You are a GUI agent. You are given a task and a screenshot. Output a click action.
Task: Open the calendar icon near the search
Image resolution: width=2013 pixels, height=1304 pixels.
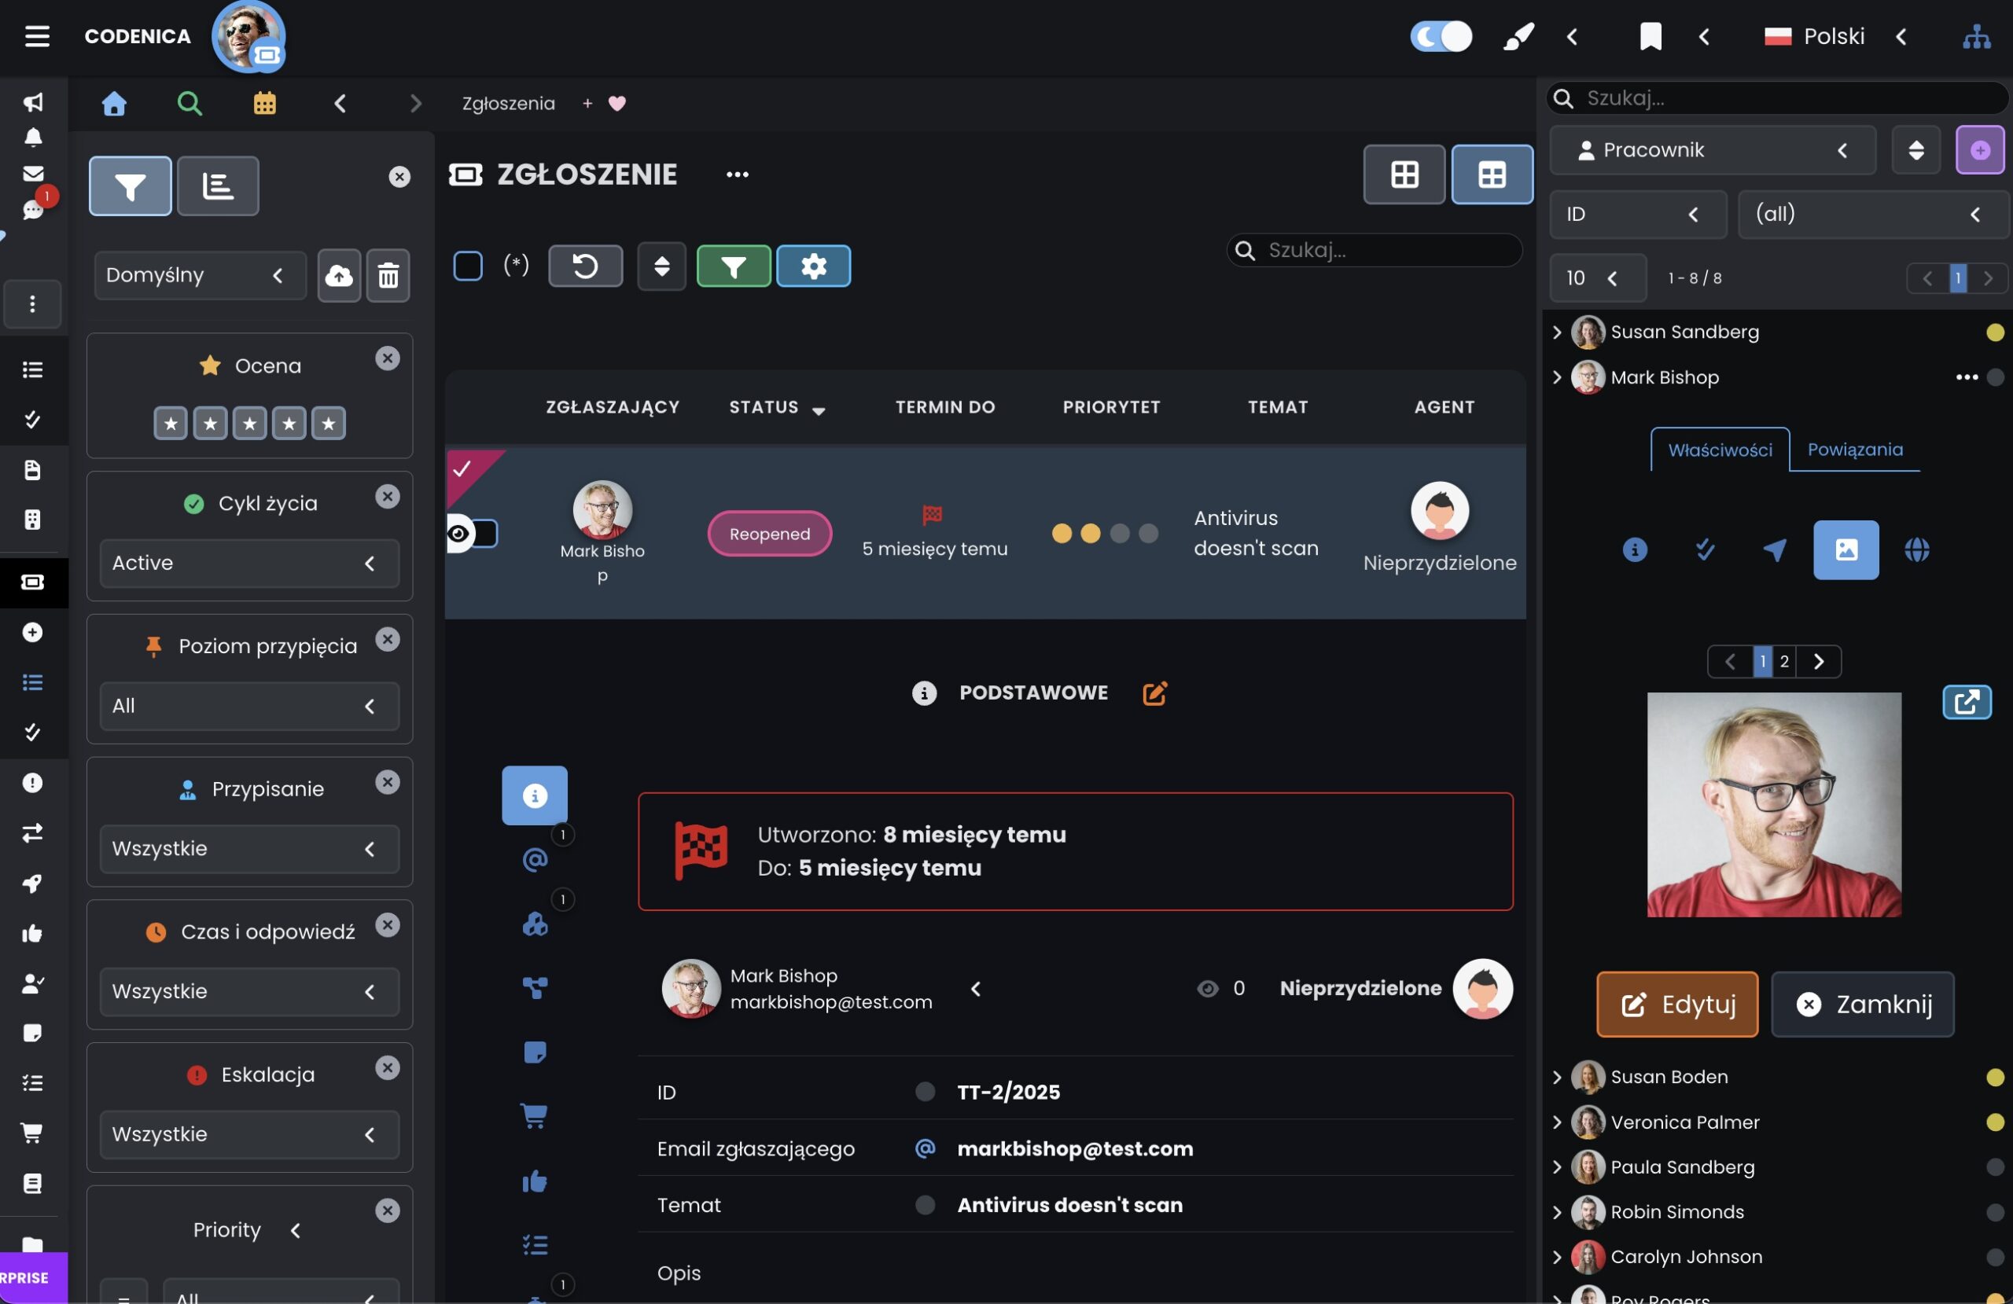(265, 103)
